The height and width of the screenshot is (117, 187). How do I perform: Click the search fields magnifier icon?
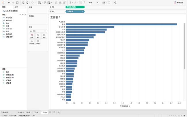tap(23, 14)
